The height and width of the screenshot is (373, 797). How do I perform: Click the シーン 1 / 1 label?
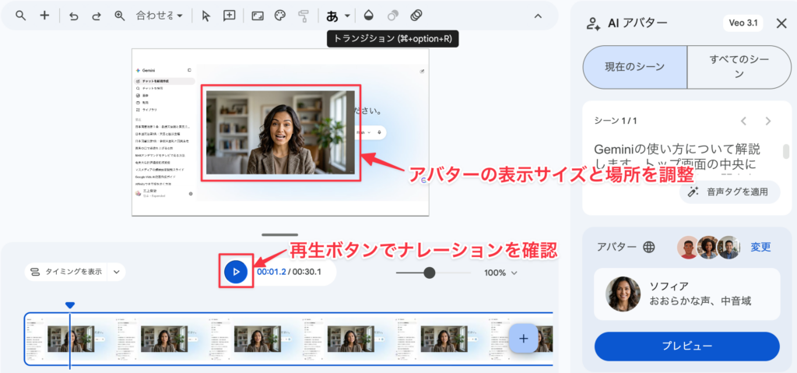pyautogui.click(x=616, y=121)
